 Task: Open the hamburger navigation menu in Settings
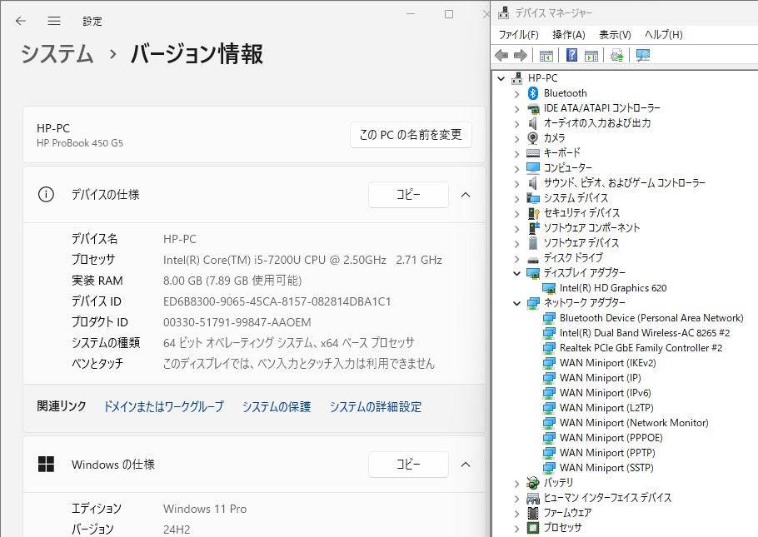click(54, 21)
